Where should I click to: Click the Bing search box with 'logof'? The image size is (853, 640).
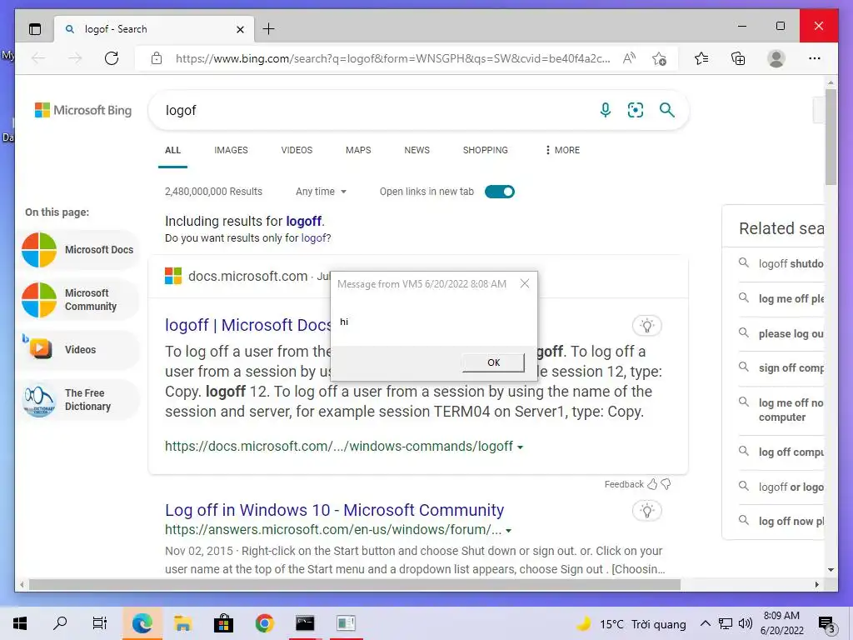(376, 111)
